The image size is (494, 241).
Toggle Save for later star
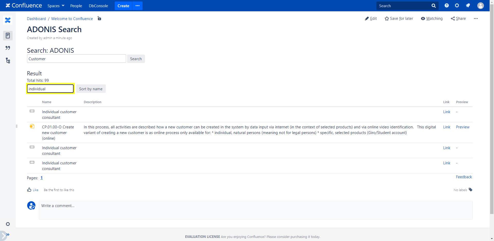(x=399, y=19)
